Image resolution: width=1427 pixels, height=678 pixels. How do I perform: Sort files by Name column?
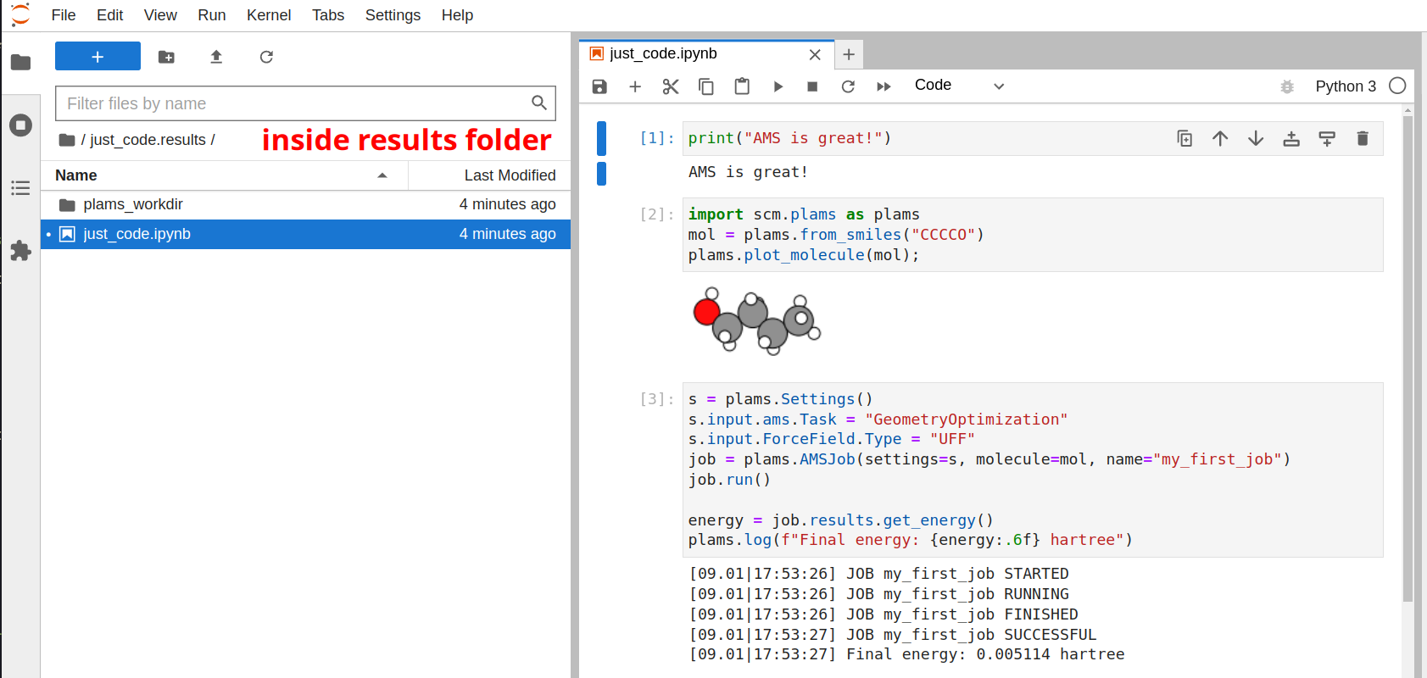(x=76, y=175)
